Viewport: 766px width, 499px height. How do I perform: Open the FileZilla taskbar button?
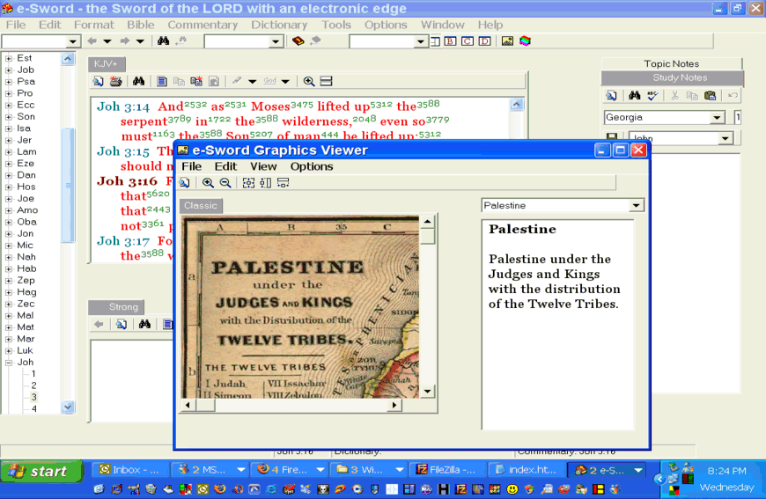[x=447, y=470]
